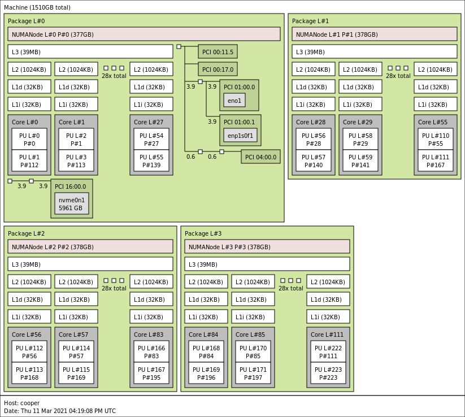Select processing unit PU L#55 P#139

[151, 161]
